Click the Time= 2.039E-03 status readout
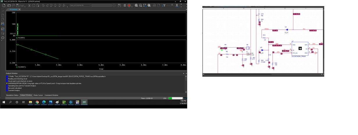The width and height of the screenshot is (358, 135). 147,98
